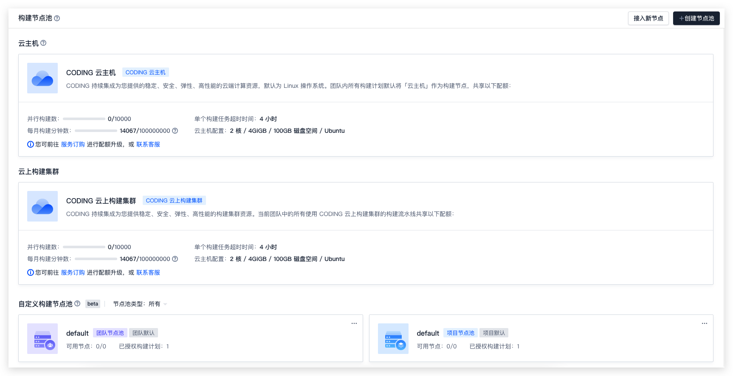This screenshot has height=376, width=733.
Task: Click 云主机配置 text in 云上构建集群 card
Action: [x=270, y=259]
